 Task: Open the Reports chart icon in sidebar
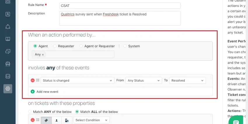tap(8, 76)
